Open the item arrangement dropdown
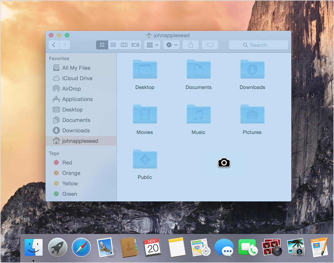The width and height of the screenshot is (334, 263). 152,45
